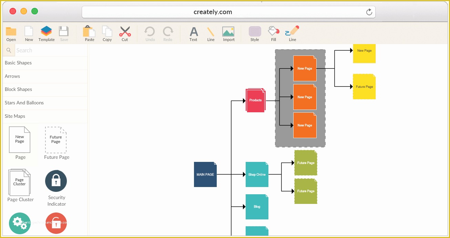
Task: Click the Open folder icon
Action: (11, 31)
